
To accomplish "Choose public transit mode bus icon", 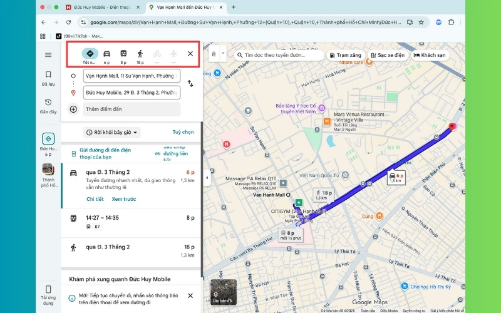I will [x=123, y=54].
